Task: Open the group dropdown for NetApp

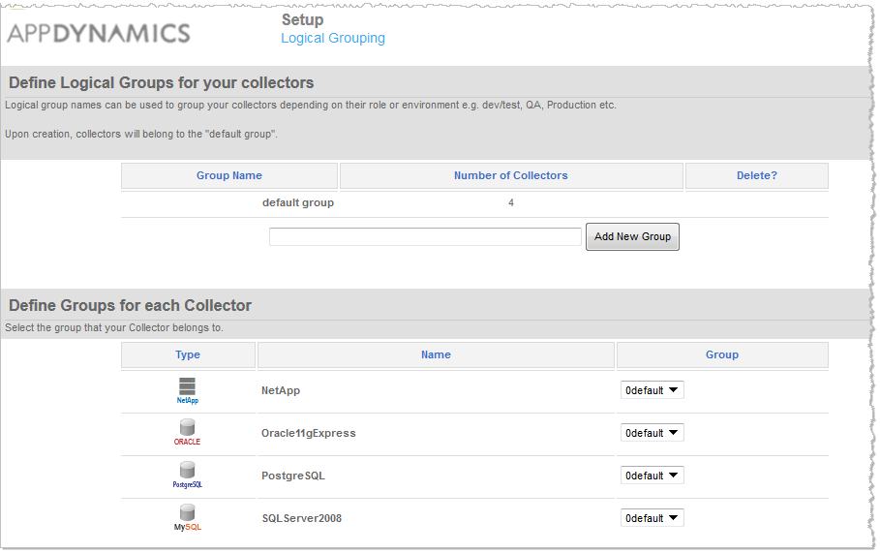Action: [652, 390]
